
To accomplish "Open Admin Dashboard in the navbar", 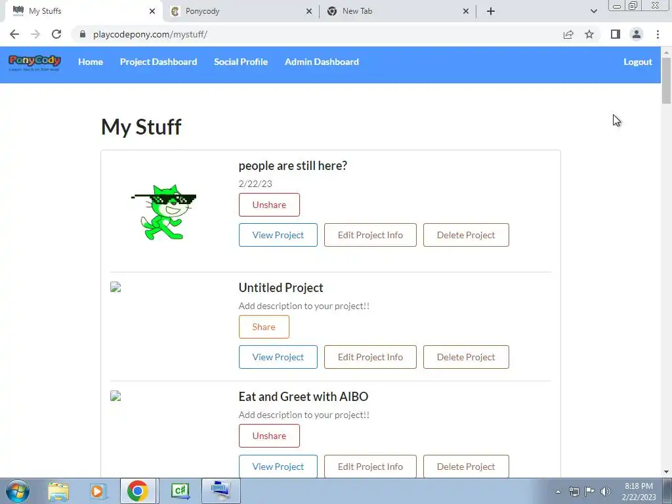I will point(322,62).
